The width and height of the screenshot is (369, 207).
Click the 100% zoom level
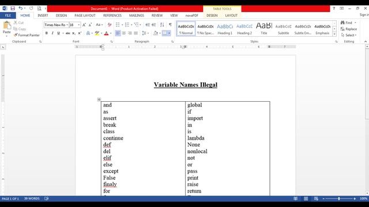tap(364, 199)
